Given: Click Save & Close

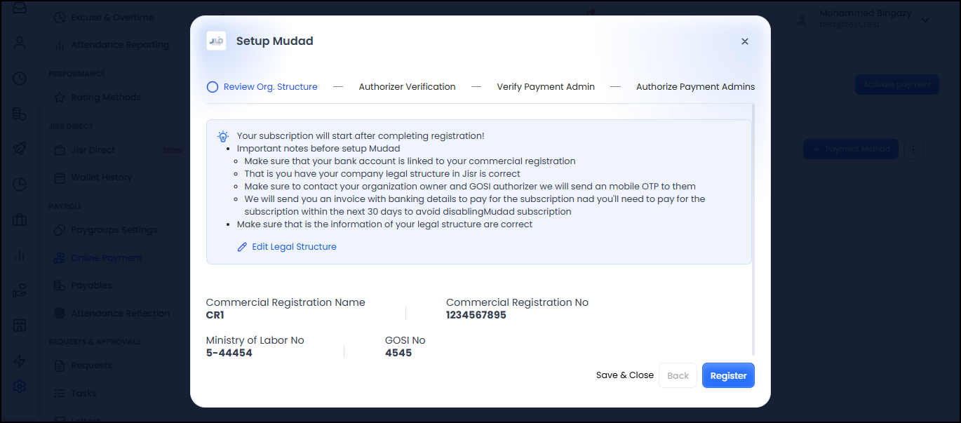Looking at the screenshot, I should click(x=624, y=375).
